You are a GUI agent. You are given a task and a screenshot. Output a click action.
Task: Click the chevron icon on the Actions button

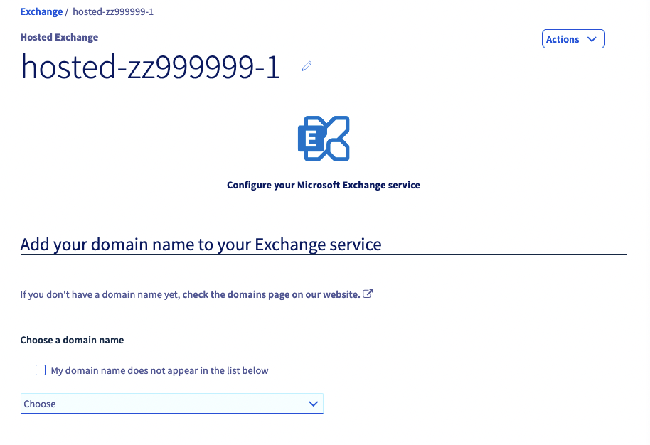coord(591,38)
